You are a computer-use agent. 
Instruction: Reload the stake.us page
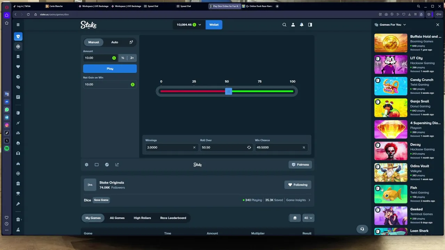[28, 14]
